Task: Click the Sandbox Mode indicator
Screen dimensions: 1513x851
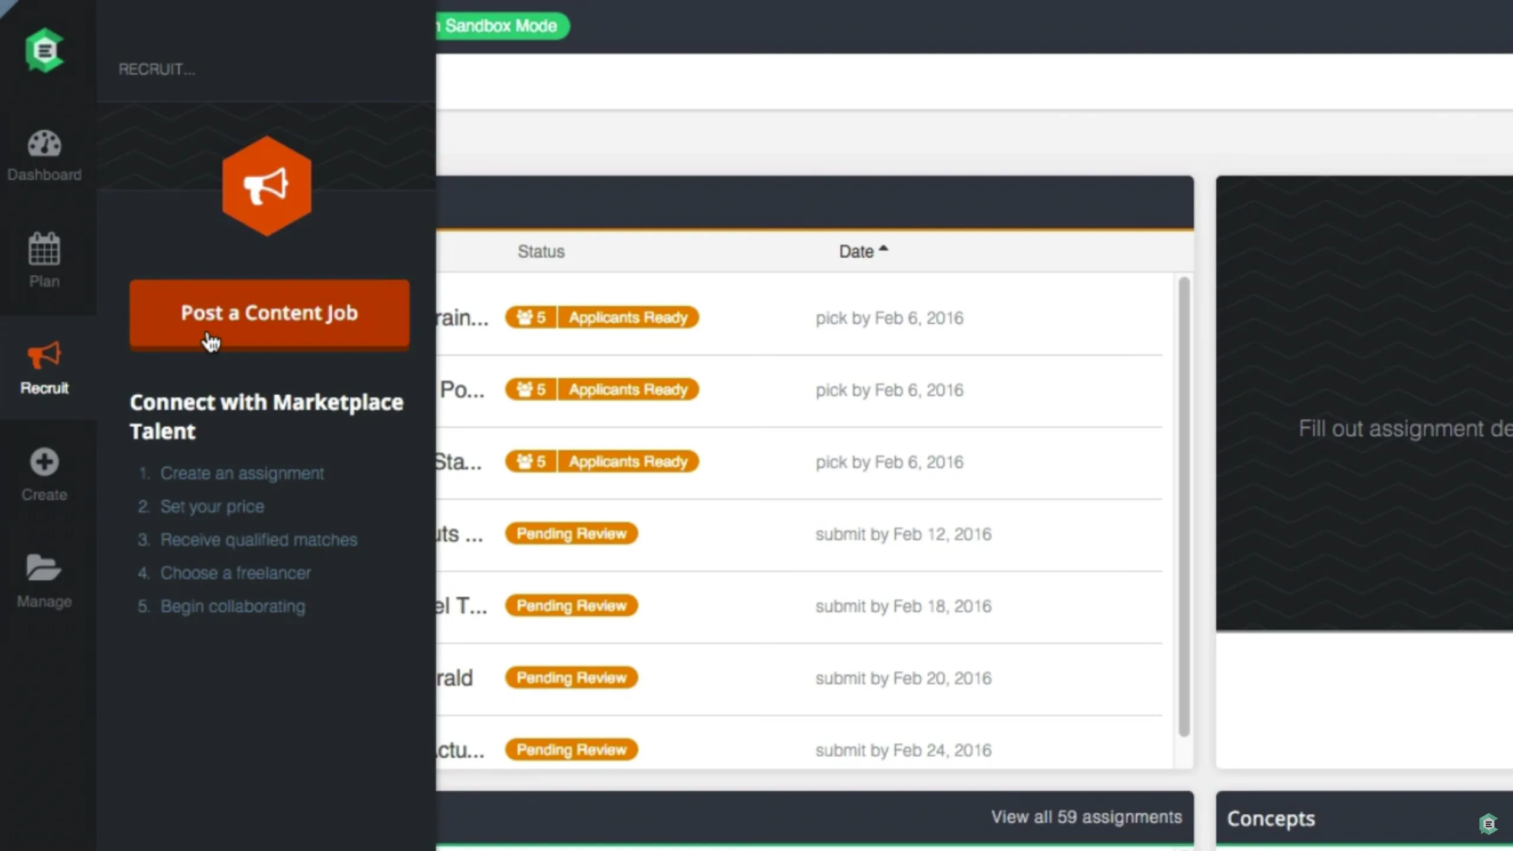Action: (x=502, y=26)
